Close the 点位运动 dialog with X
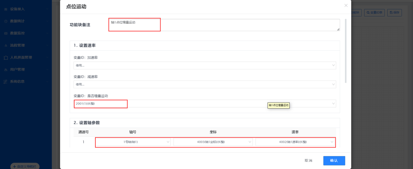Screen dimensions: 413x169 point(346,6)
